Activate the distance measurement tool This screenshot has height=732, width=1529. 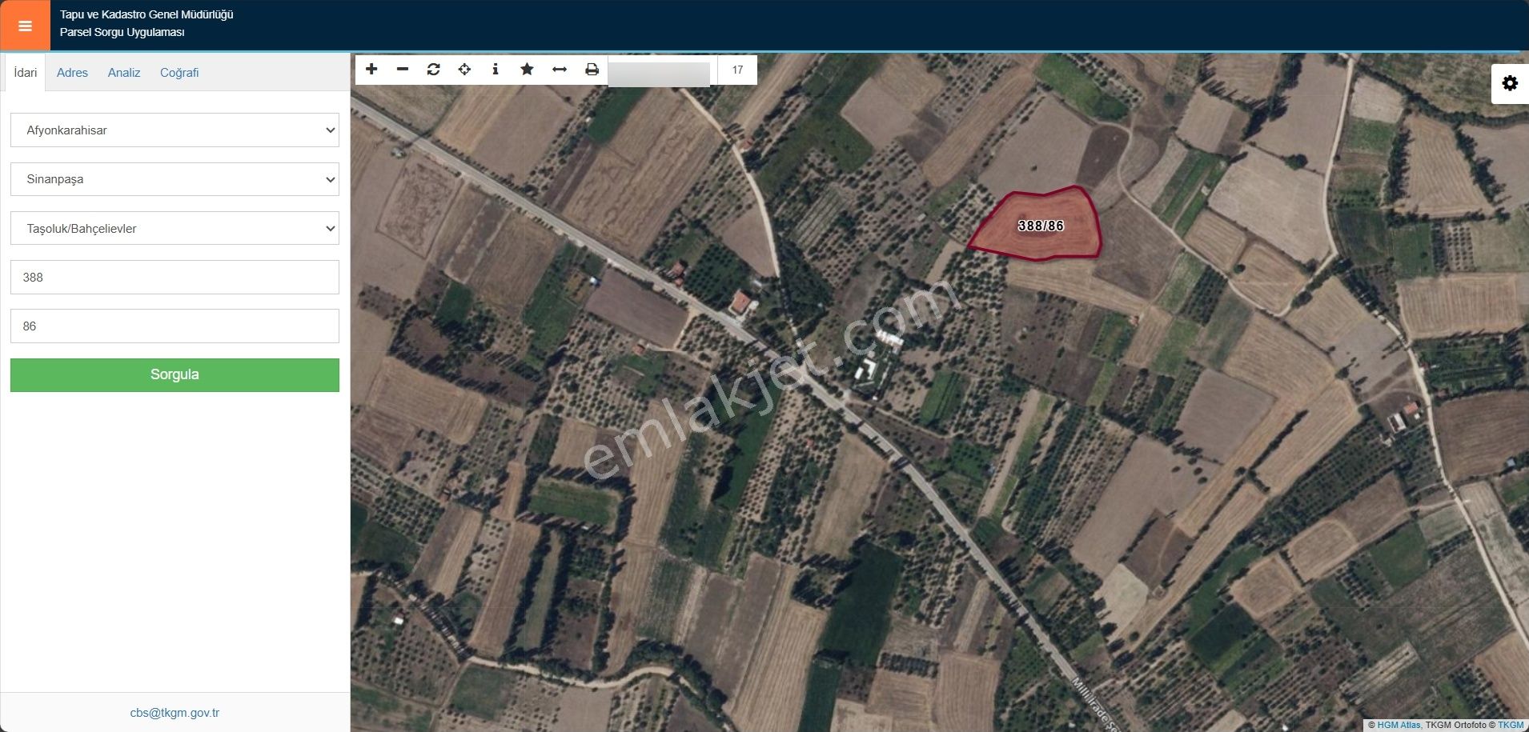click(560, 70)
